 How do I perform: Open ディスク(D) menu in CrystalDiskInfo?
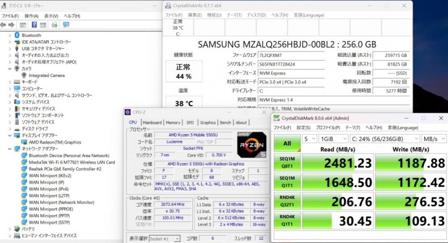(256, 15)
